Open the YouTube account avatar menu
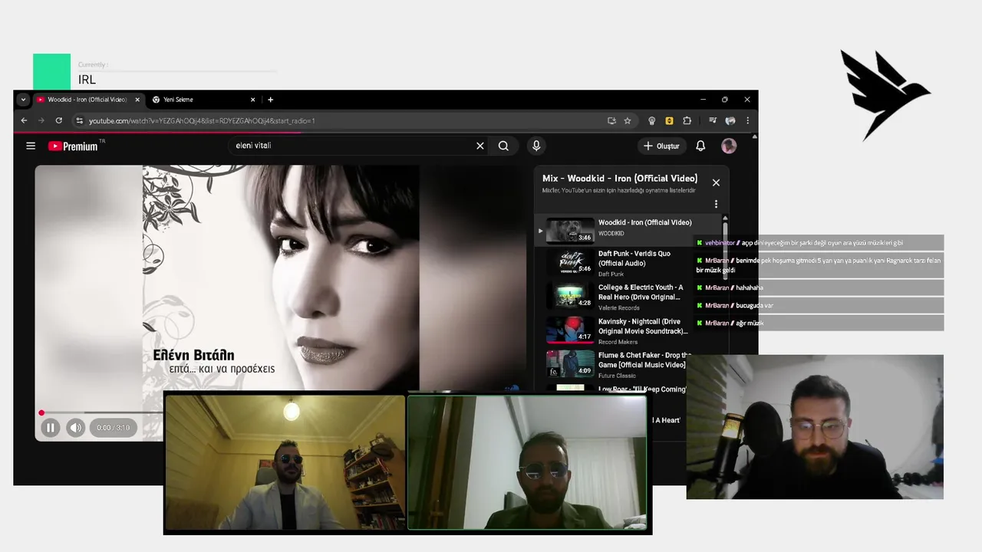The image size is (982, 552). [x=729, y=146]
